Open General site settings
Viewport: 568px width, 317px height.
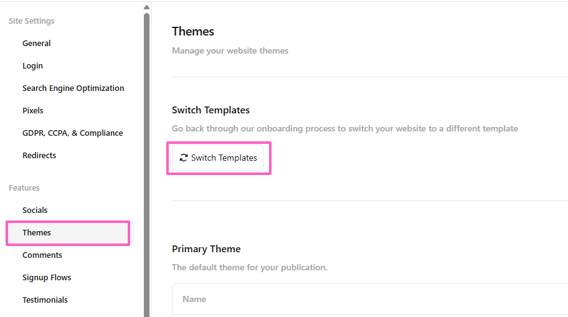click(37, 44)
